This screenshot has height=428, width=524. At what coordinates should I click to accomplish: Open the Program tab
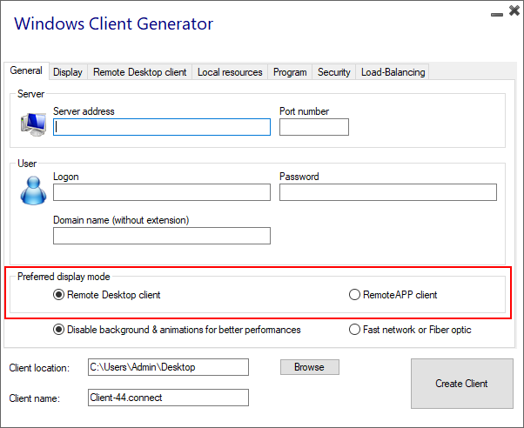point(290,72)
